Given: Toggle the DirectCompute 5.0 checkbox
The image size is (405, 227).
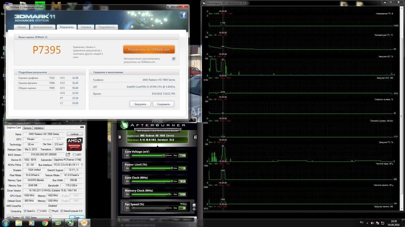Looking at the screenshot, I should 62,211.
